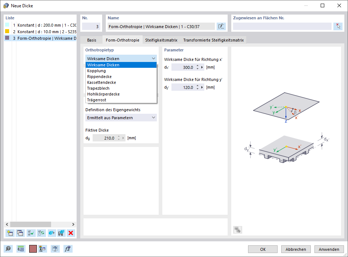Edit the name using the pencil icon
The image size is (348, 257).
click(221, 26)
